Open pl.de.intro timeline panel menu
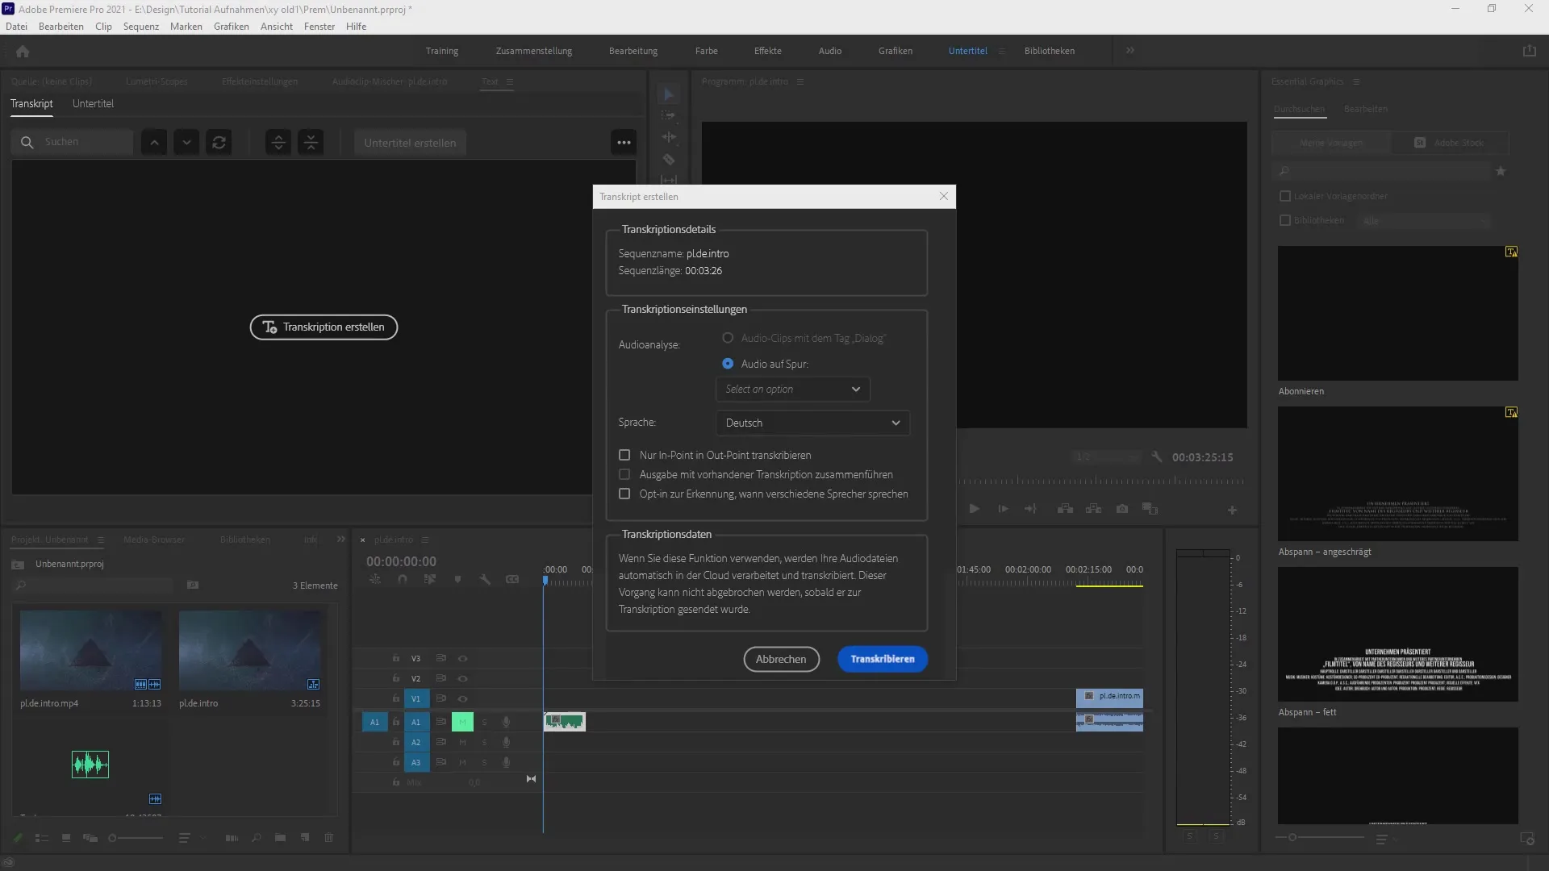The image size is (1549, 871). coord(425,540)
